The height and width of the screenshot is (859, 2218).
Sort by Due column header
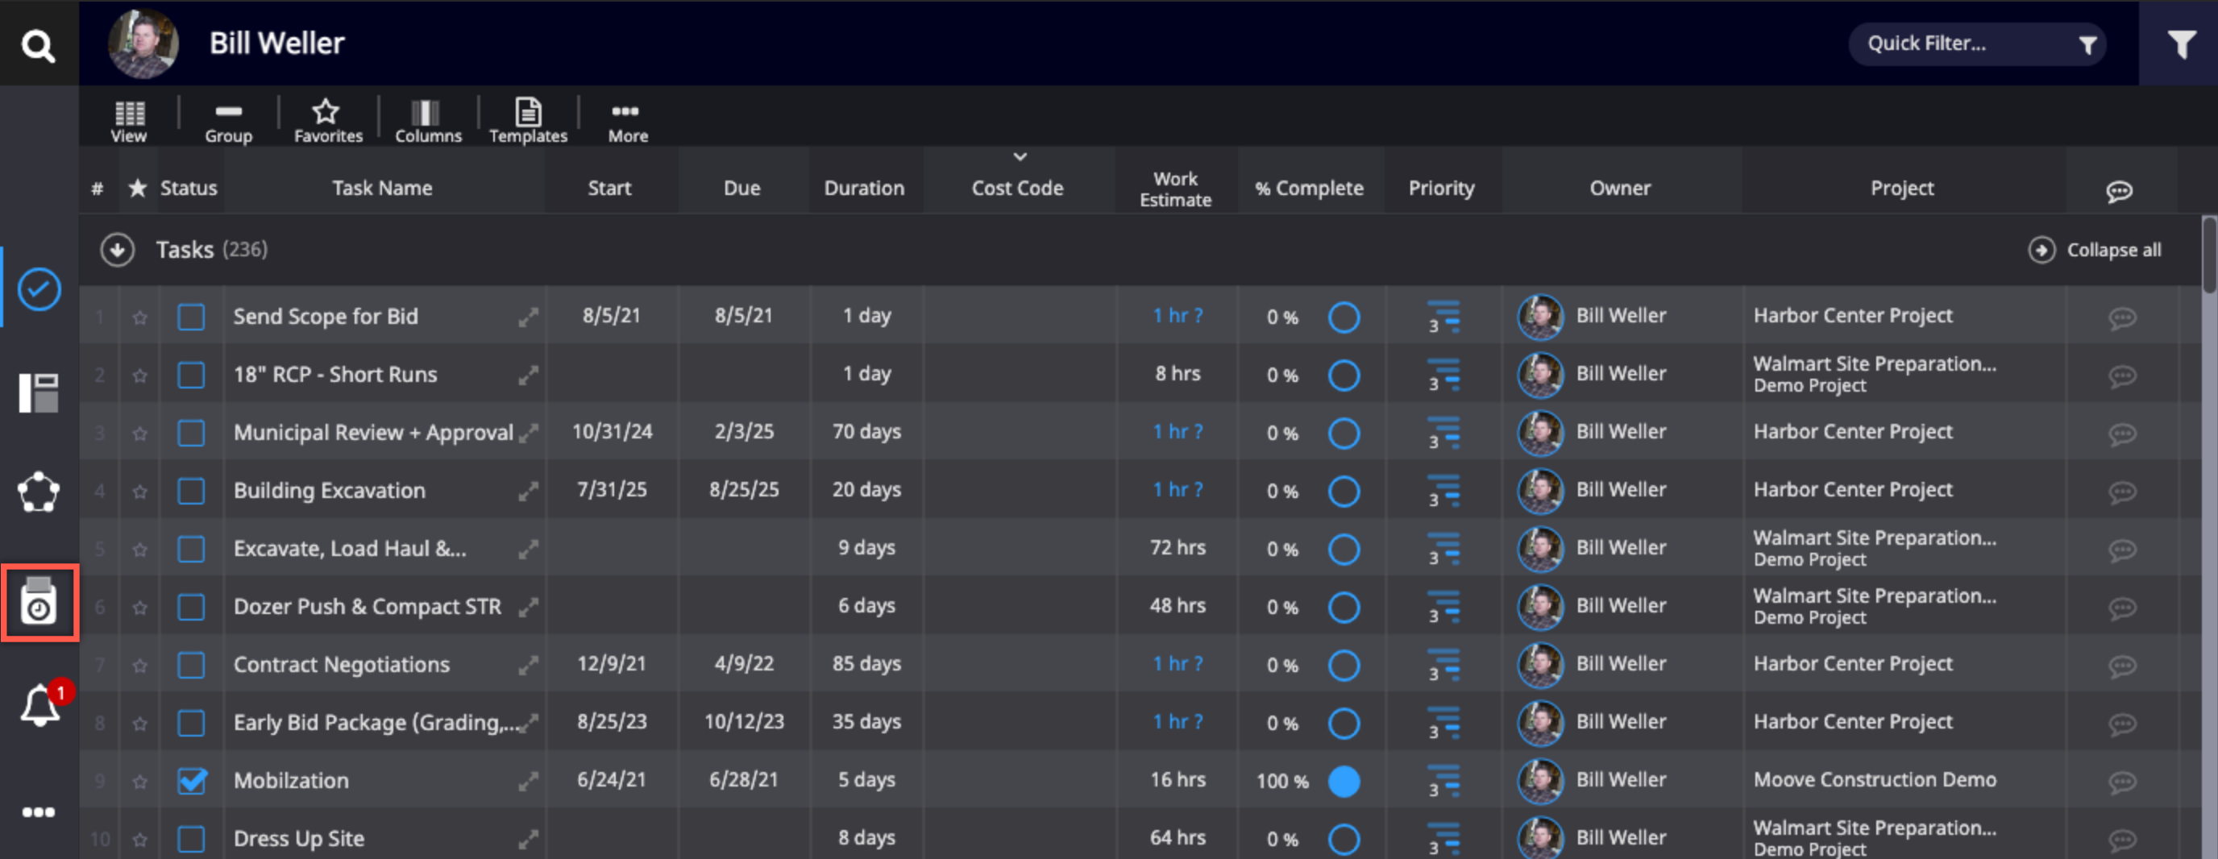coord(742,188)
